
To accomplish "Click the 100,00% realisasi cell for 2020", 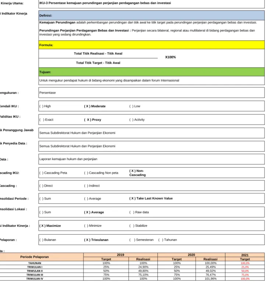I will click(x=210, y=263).
